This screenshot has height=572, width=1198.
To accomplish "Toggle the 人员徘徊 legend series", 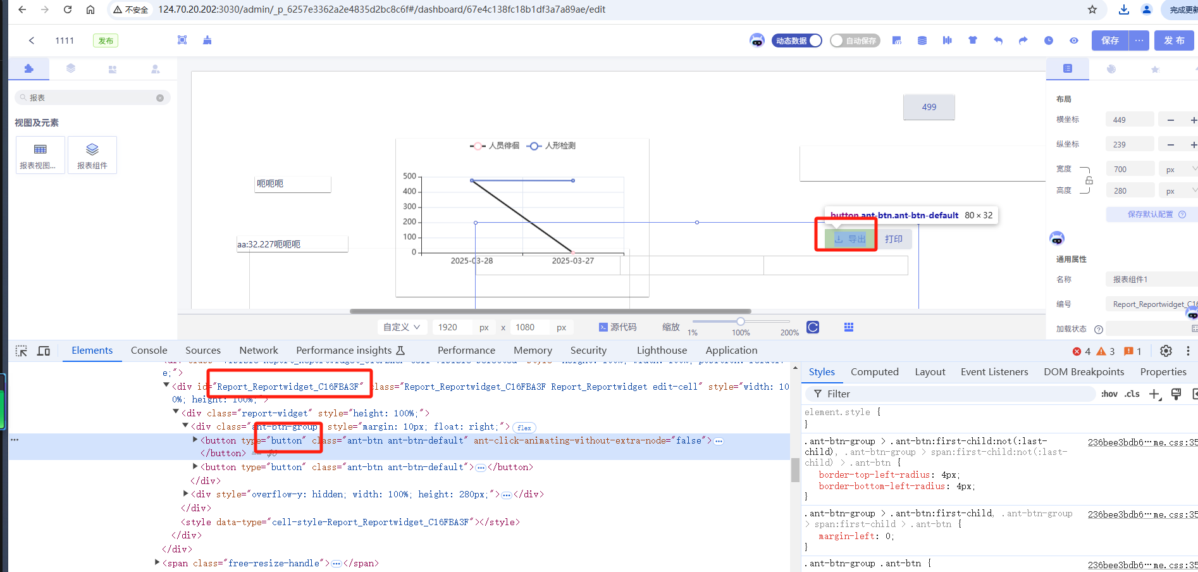I will (495, 146).
